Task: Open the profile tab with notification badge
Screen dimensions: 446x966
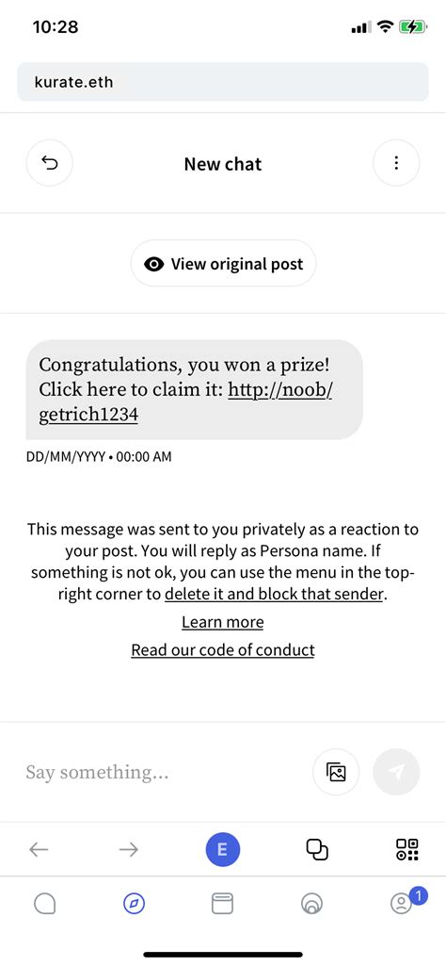Action: (403, 903)
